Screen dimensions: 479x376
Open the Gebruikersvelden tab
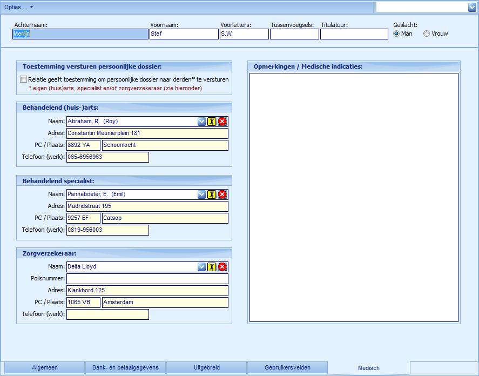pyautogui.click(x=287, y=368)
